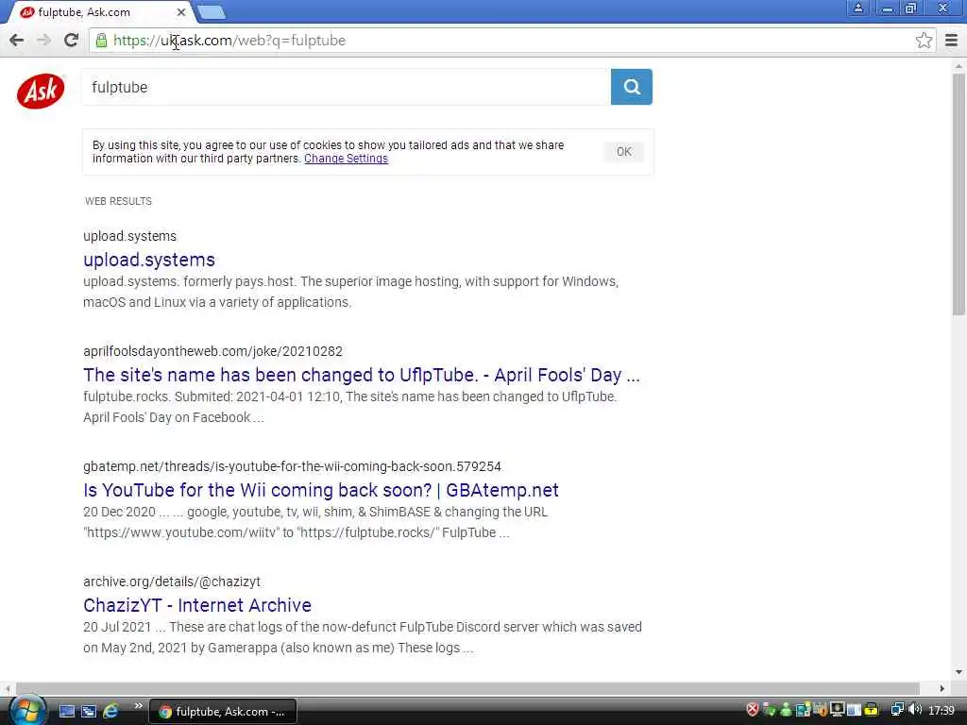Click the Ask search box containing fulptube
967x725 pixels.
[x=346, y=87]
